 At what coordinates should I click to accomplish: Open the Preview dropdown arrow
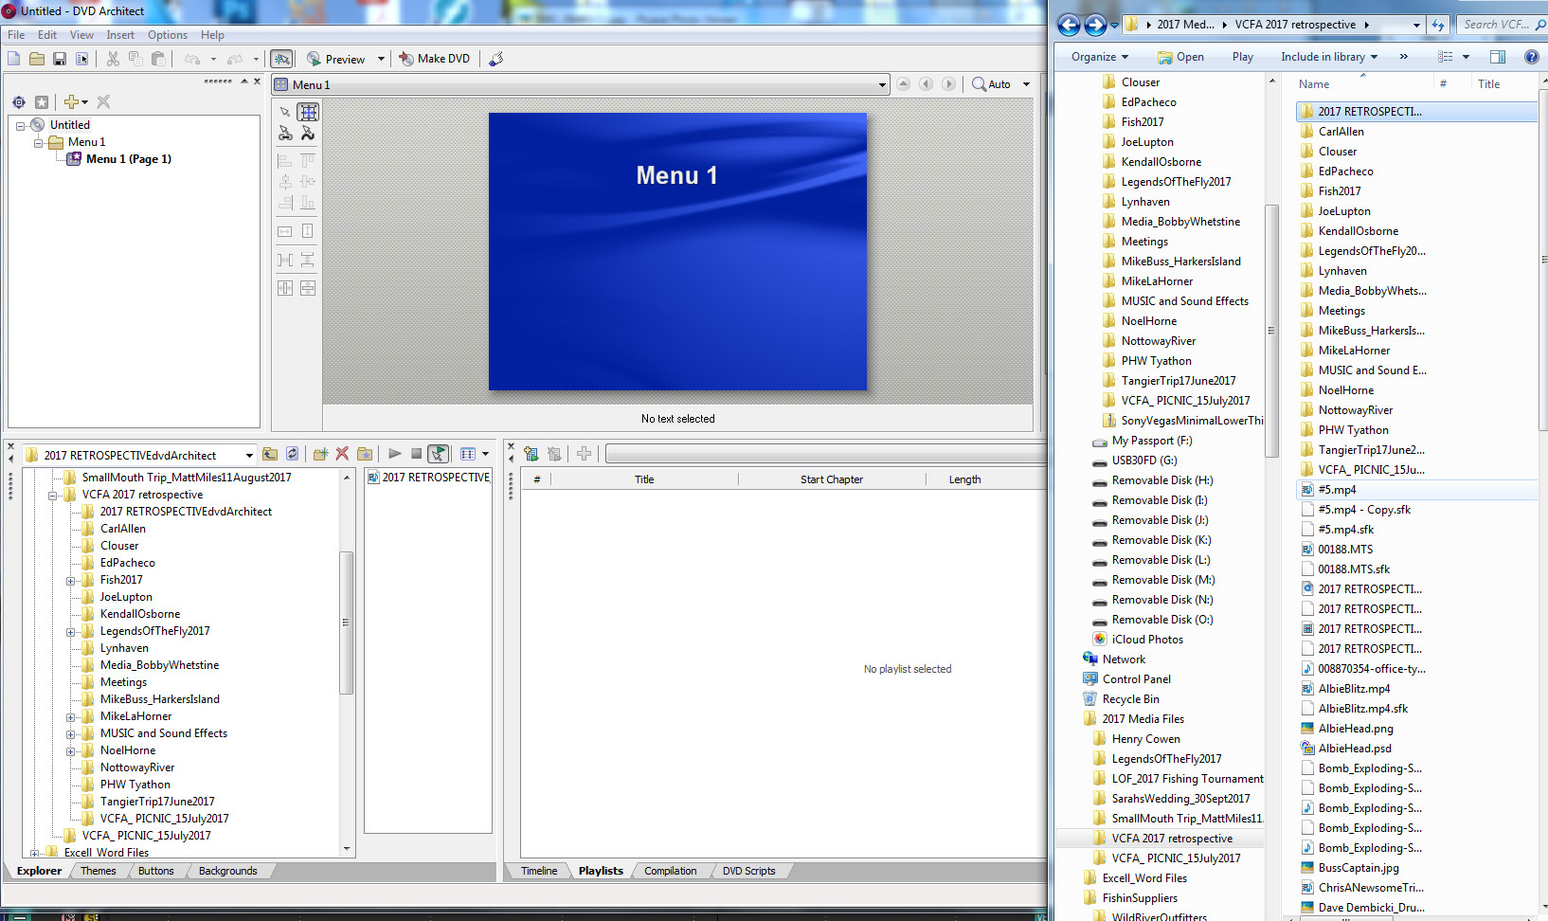pyautogui.click(x=381, y=58)
